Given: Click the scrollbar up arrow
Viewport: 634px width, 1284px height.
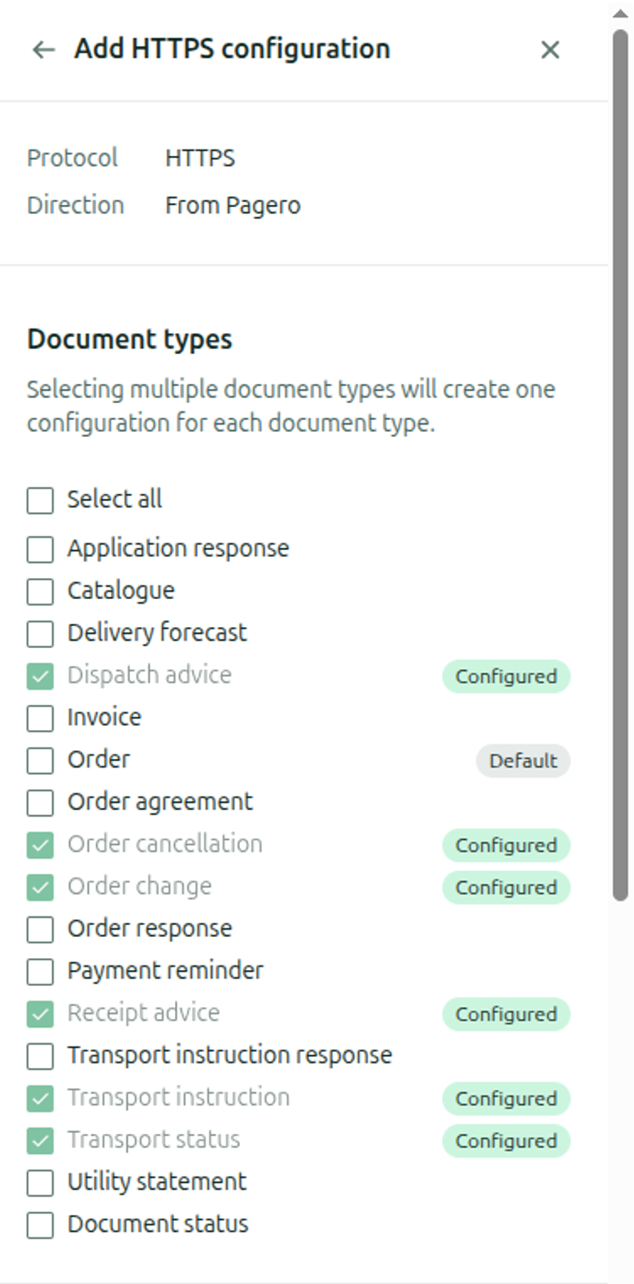Looking at the screenshot, I should pos(620,13).
